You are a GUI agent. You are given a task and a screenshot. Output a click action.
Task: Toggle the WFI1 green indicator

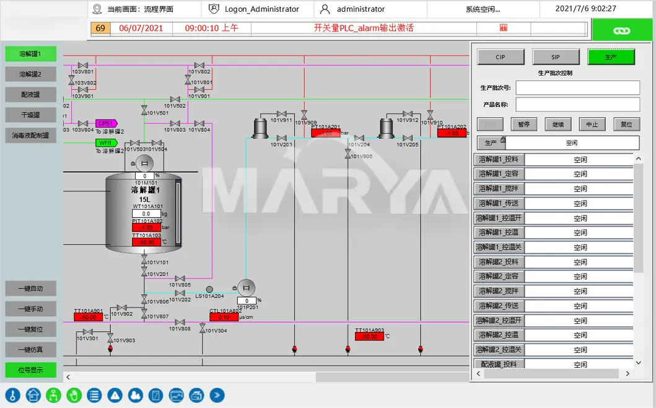105,142
